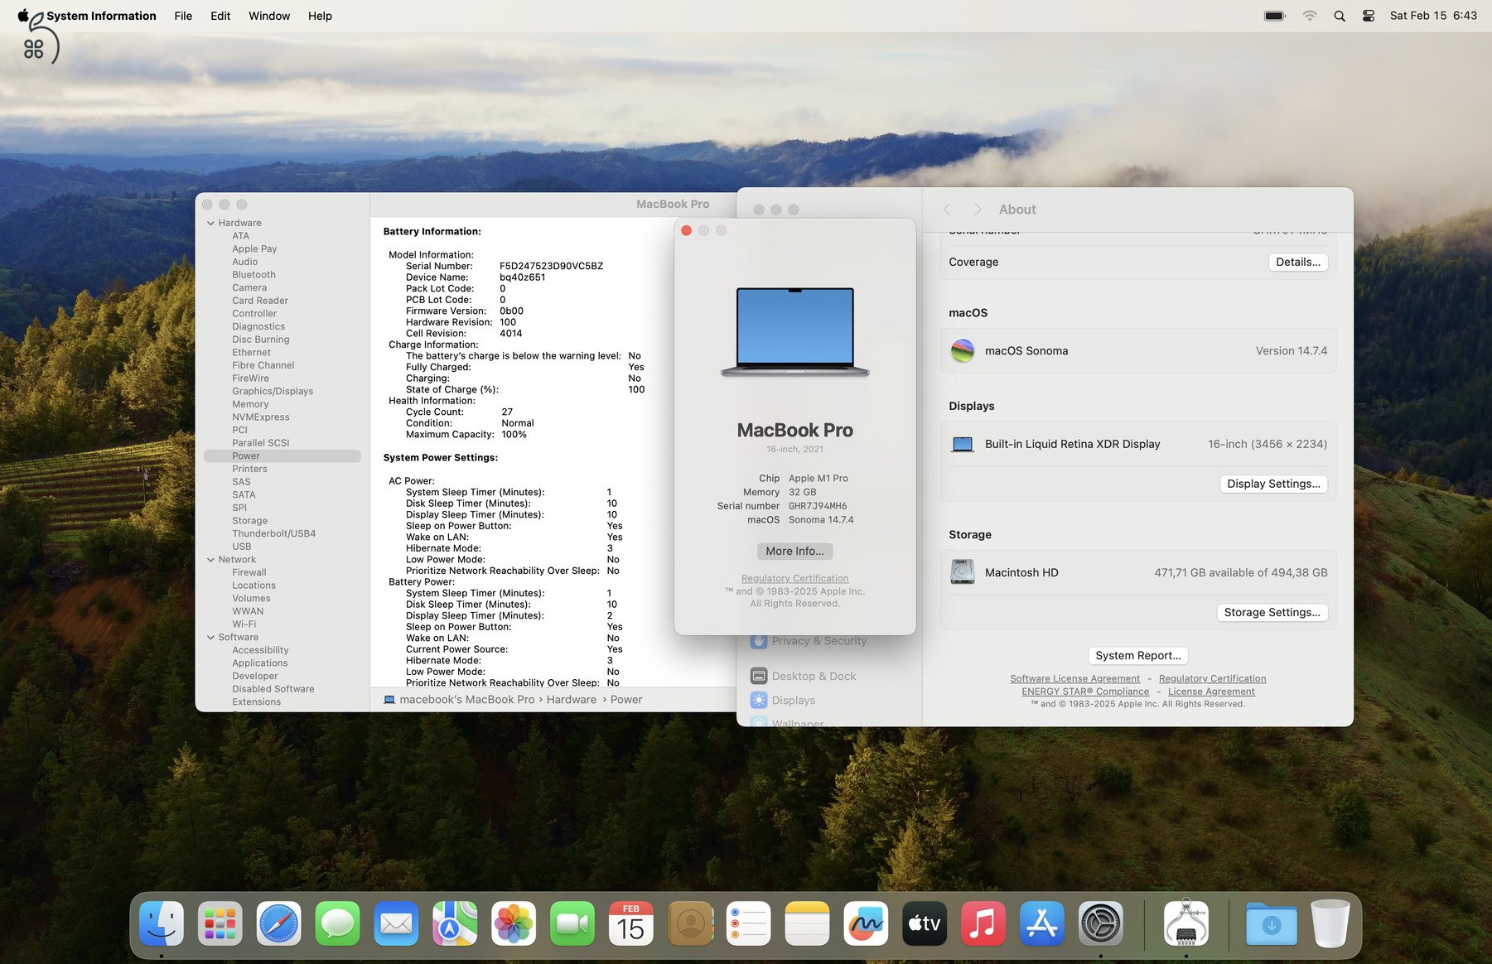Open the File menu

183,16
